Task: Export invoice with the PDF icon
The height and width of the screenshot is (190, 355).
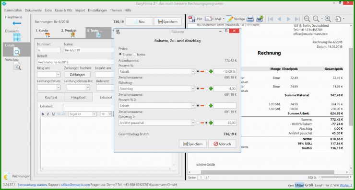Action: (192, 19)
